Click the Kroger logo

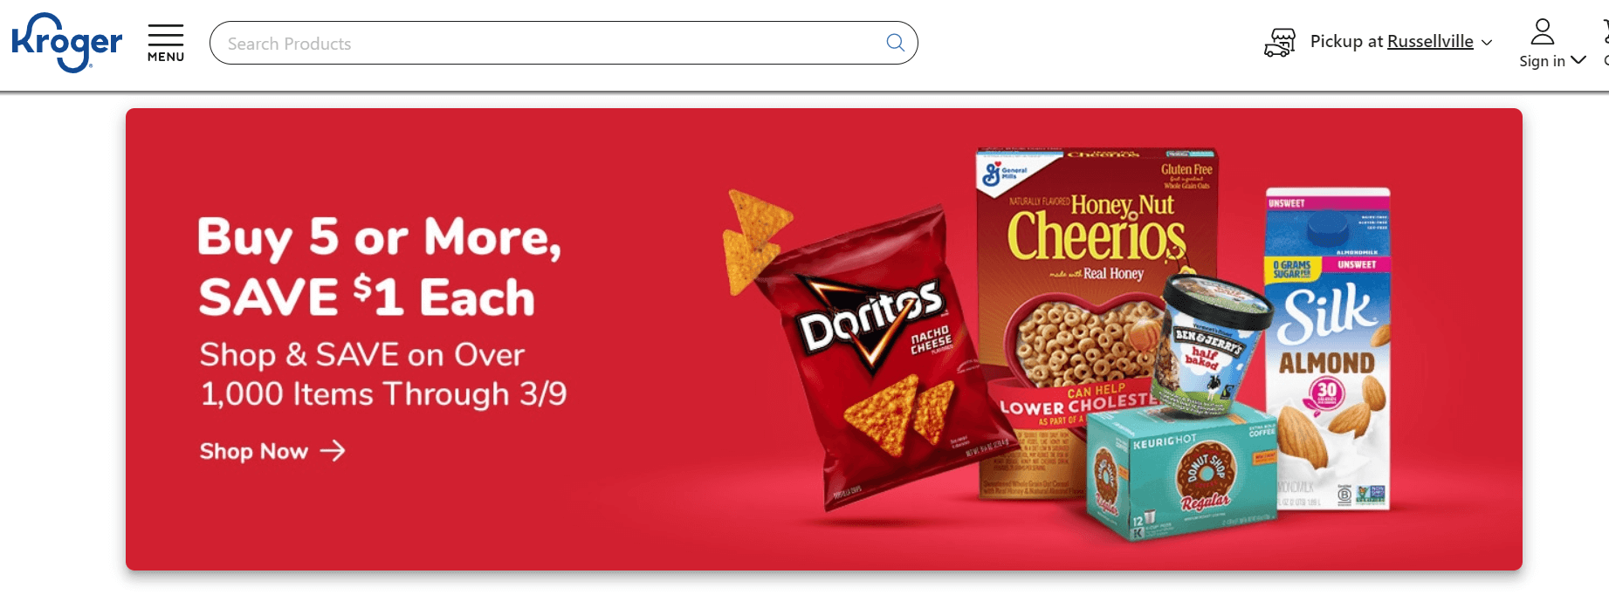pyautogui.click(x=66, y=42)
